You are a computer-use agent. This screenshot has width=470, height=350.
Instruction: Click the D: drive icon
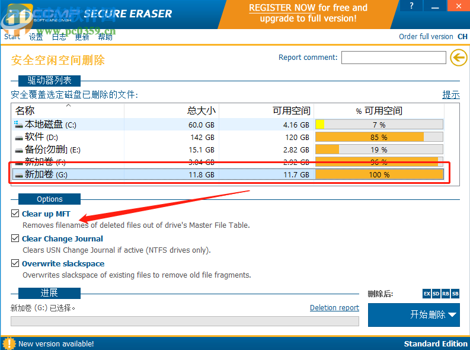19,138
